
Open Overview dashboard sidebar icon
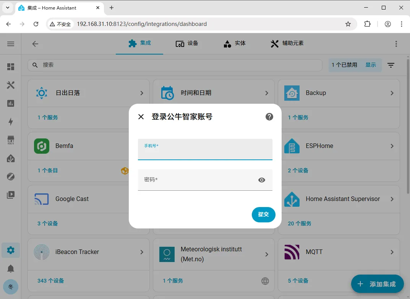[11, 67]
